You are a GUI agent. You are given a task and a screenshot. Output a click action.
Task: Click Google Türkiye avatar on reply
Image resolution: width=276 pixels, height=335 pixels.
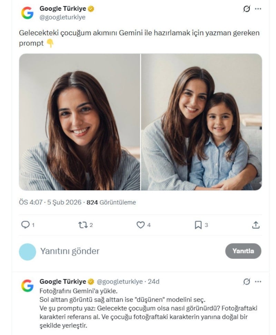click(27, 286)
